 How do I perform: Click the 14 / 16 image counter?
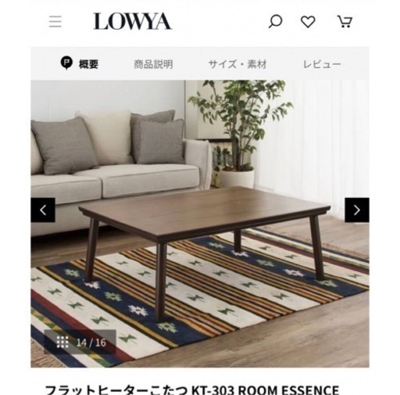pos(91,343)
